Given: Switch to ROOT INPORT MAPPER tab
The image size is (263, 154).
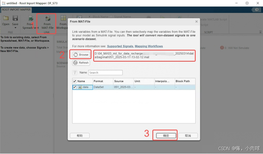Looking at the screenshot, I should tap(16, 9).
